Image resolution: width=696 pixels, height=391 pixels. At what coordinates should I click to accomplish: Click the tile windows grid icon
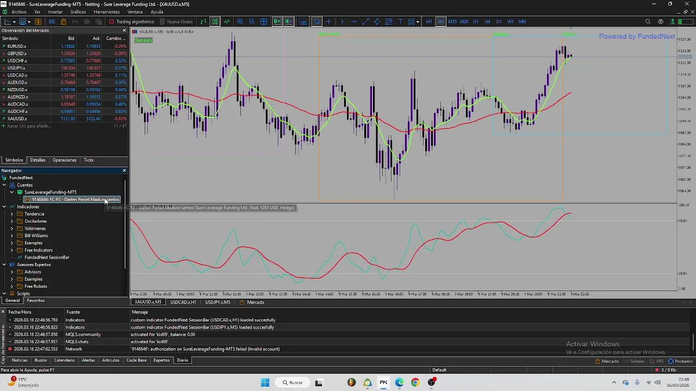tap(264, 22)
